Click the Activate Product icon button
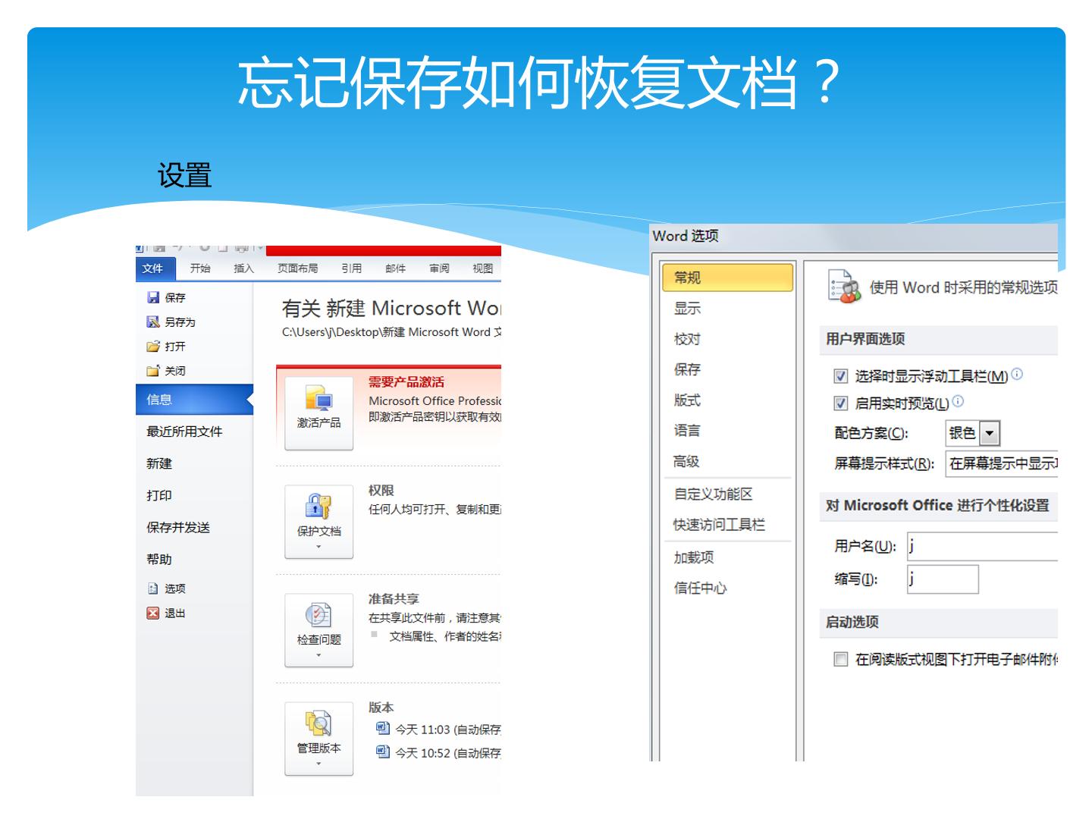The width and height of the screenshot is (1092, 819). (x=318, y=412)
